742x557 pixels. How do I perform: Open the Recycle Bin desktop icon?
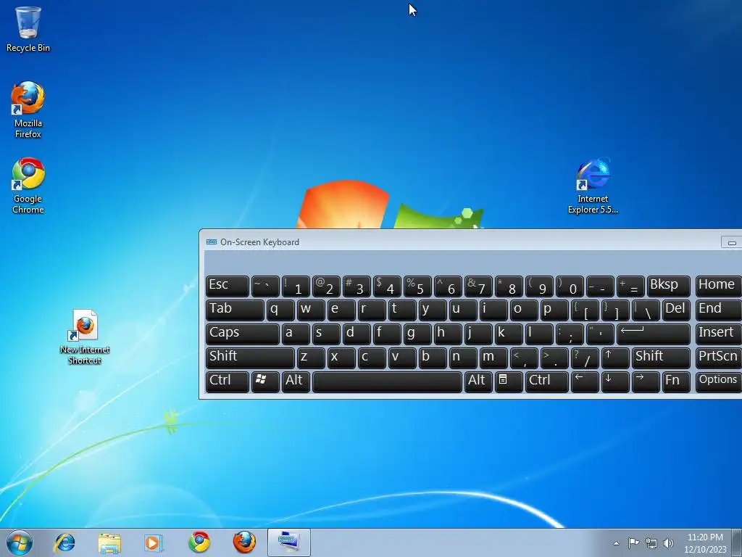28,29
